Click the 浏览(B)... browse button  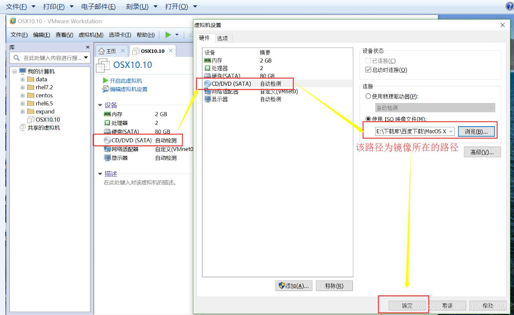coord(476,131)
